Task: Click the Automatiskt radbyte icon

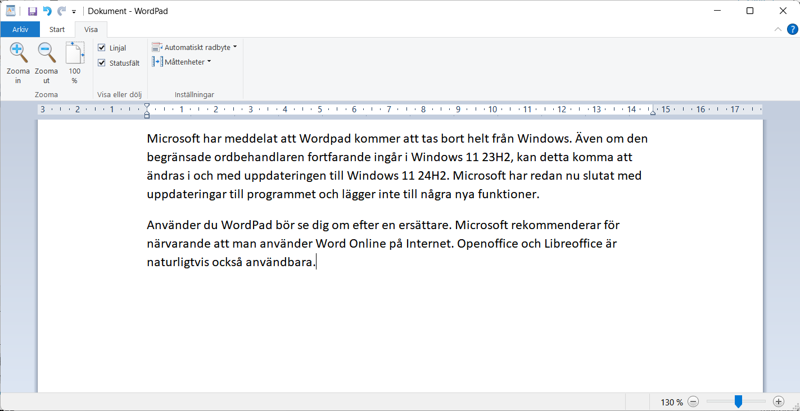Action: pyautogui.click(x=158, y=47)
